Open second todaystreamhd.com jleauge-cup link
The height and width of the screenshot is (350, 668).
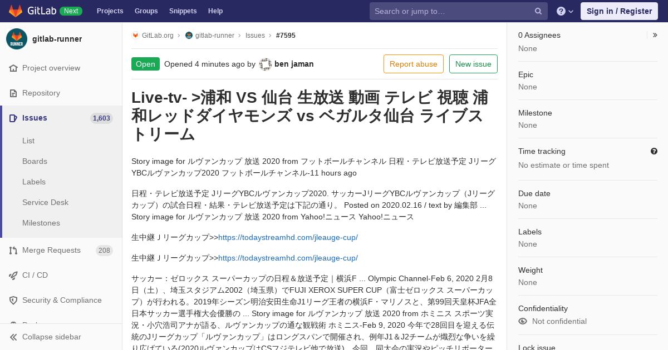pyautogui.click(x=288, y=258)
